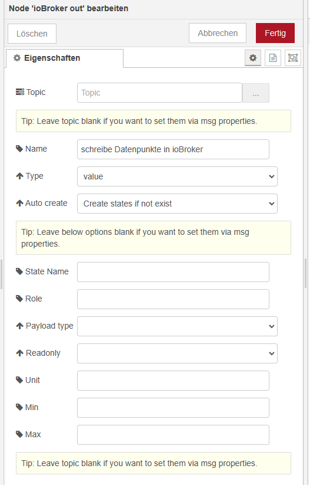Click the Fertig button
Screen dimensions: 310x485
(275, 33)
